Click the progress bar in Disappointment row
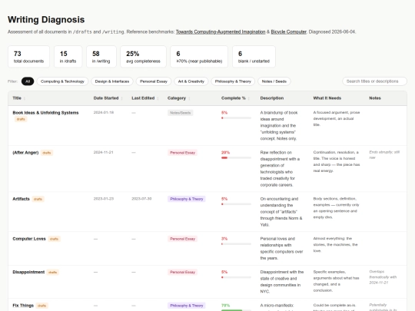This screenshot has width=415, height=311. click(x=236, y=277)
